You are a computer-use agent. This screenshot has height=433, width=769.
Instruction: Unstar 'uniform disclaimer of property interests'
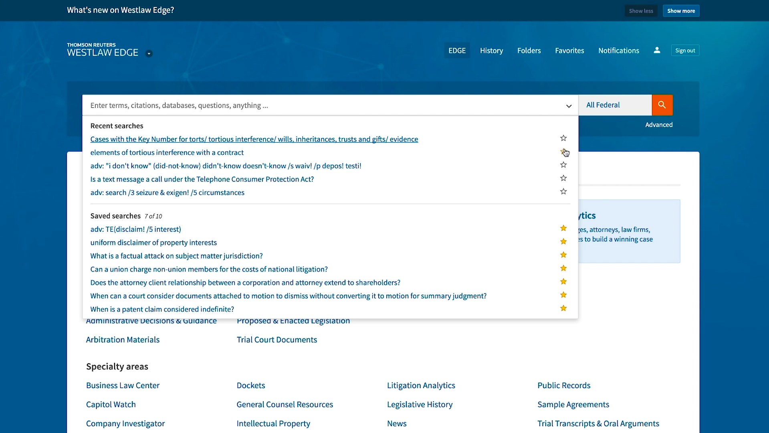[x=563, y=242]
